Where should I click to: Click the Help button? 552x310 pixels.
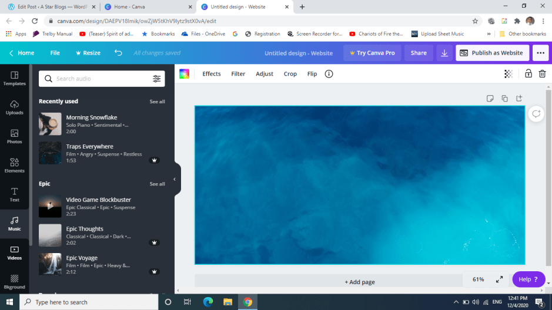pos(528,279)
